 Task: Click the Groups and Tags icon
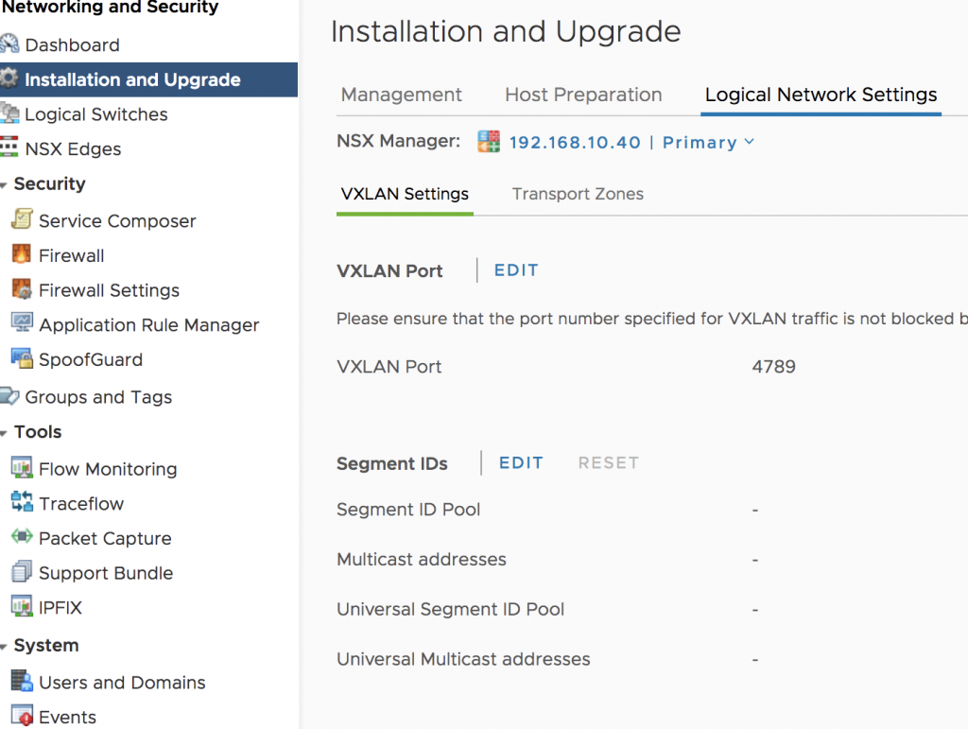pos(9,395)
